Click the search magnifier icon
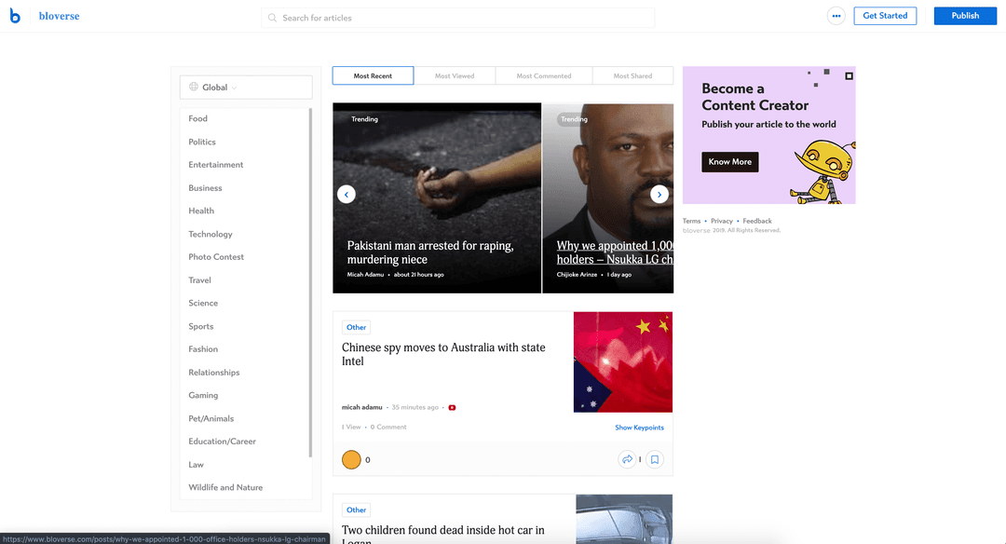 pos(271,17)
